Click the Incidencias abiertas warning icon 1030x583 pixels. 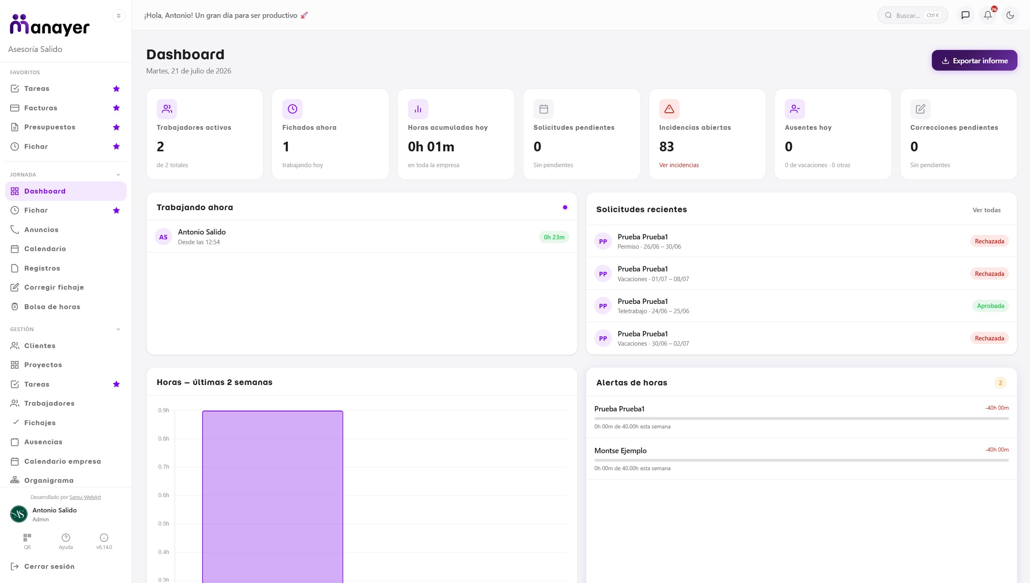click(x=669, y=109)
